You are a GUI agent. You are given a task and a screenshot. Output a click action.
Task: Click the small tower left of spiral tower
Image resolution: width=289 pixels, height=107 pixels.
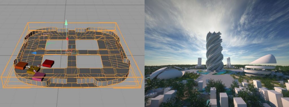pyautogui.click(x=200, y=63)
